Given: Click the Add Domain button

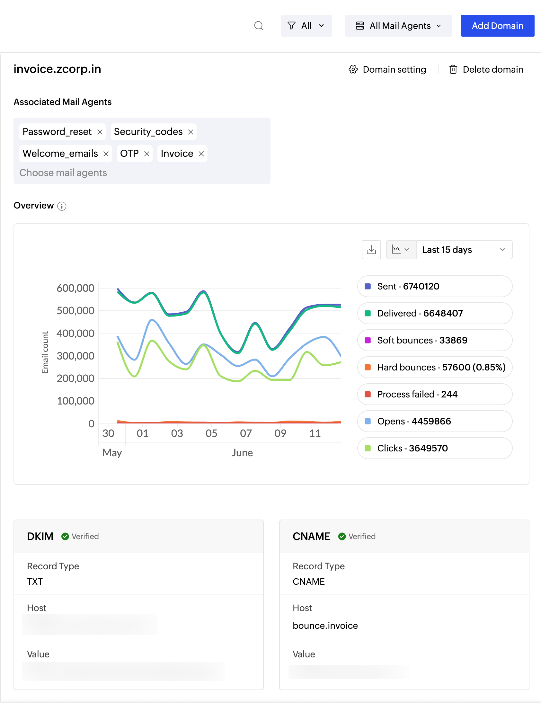Looking at the screenshot, I should [x=497, y=26].
